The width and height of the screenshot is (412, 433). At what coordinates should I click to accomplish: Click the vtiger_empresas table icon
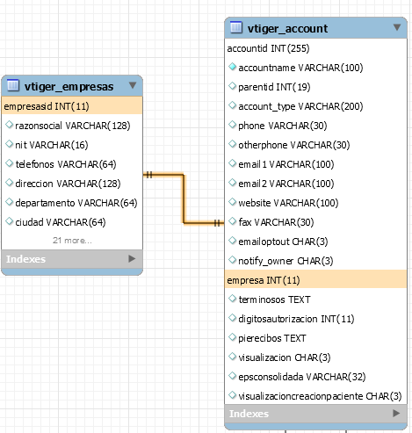pos(13,85)
